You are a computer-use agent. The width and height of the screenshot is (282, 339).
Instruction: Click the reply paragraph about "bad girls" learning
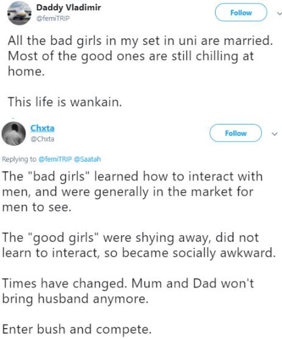[132, 191]
